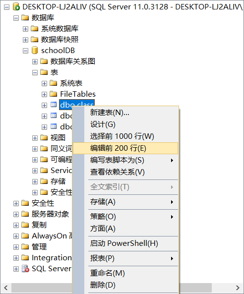Screen dimensions: 244x294
Task: Choose 查看依赖关系(V) from the menu
Action: [x=125, y=172]
